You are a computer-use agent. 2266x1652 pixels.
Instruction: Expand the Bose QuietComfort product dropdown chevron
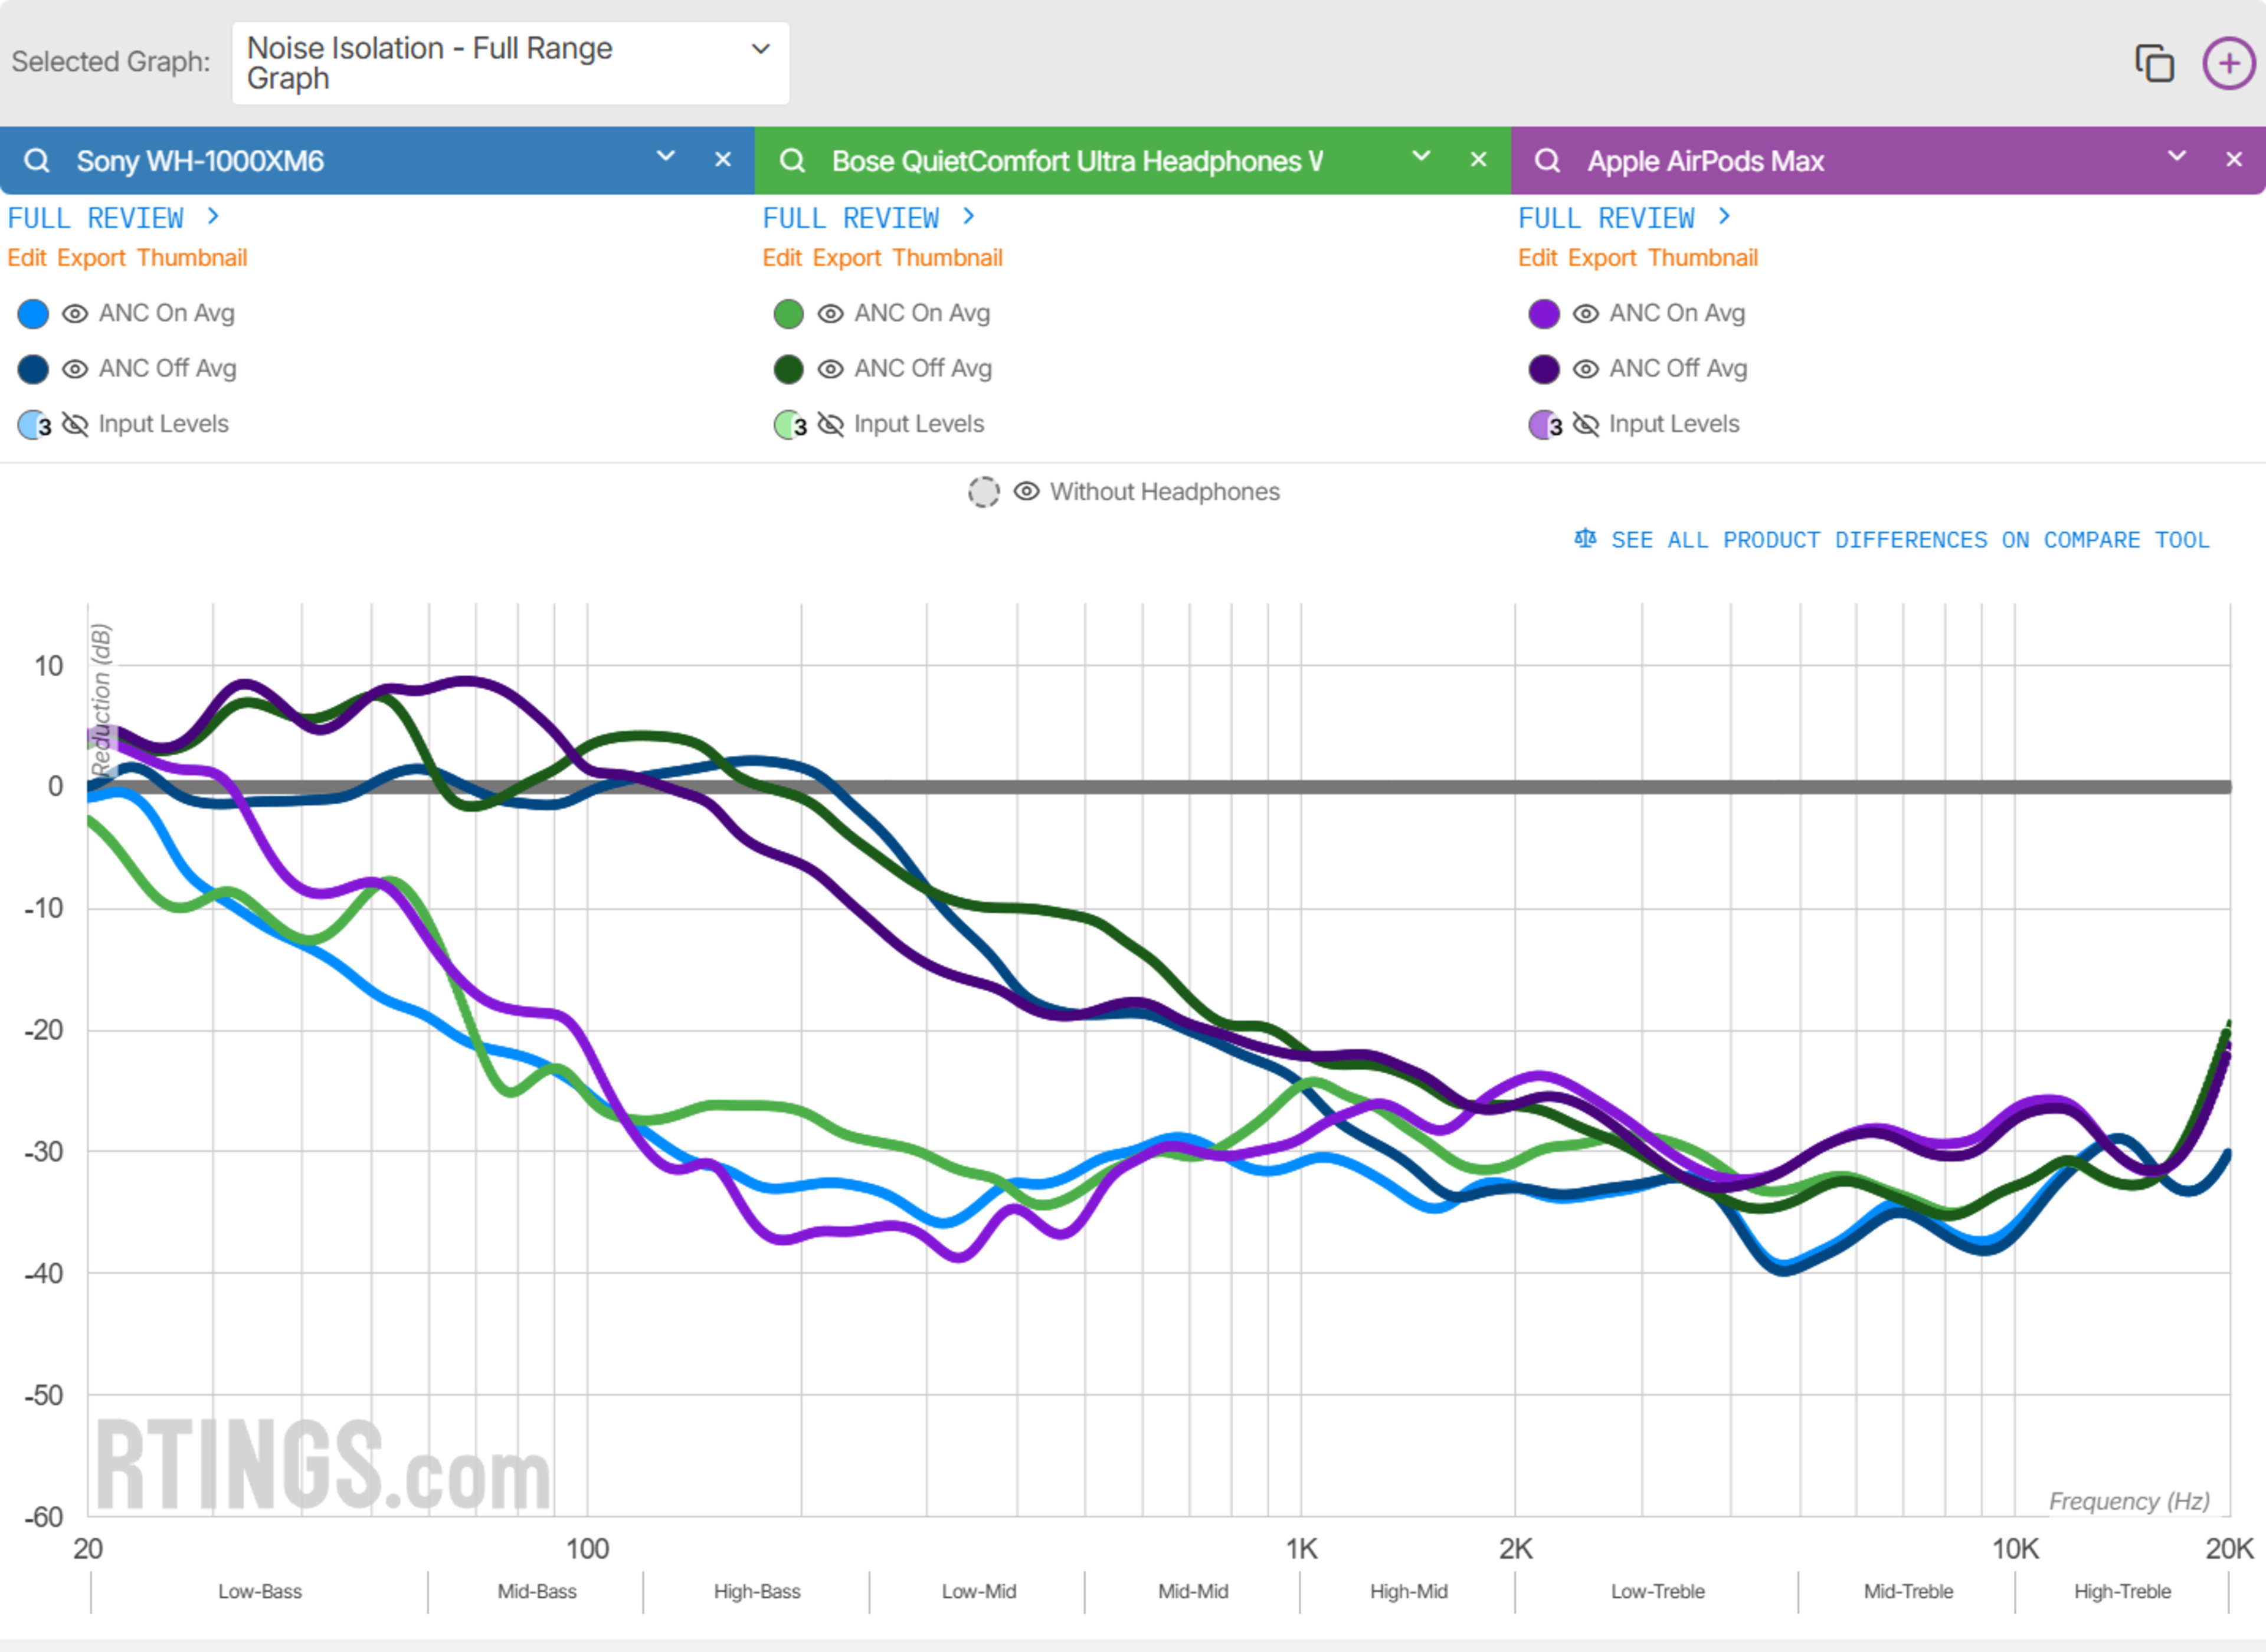[x=1420, y=156]
